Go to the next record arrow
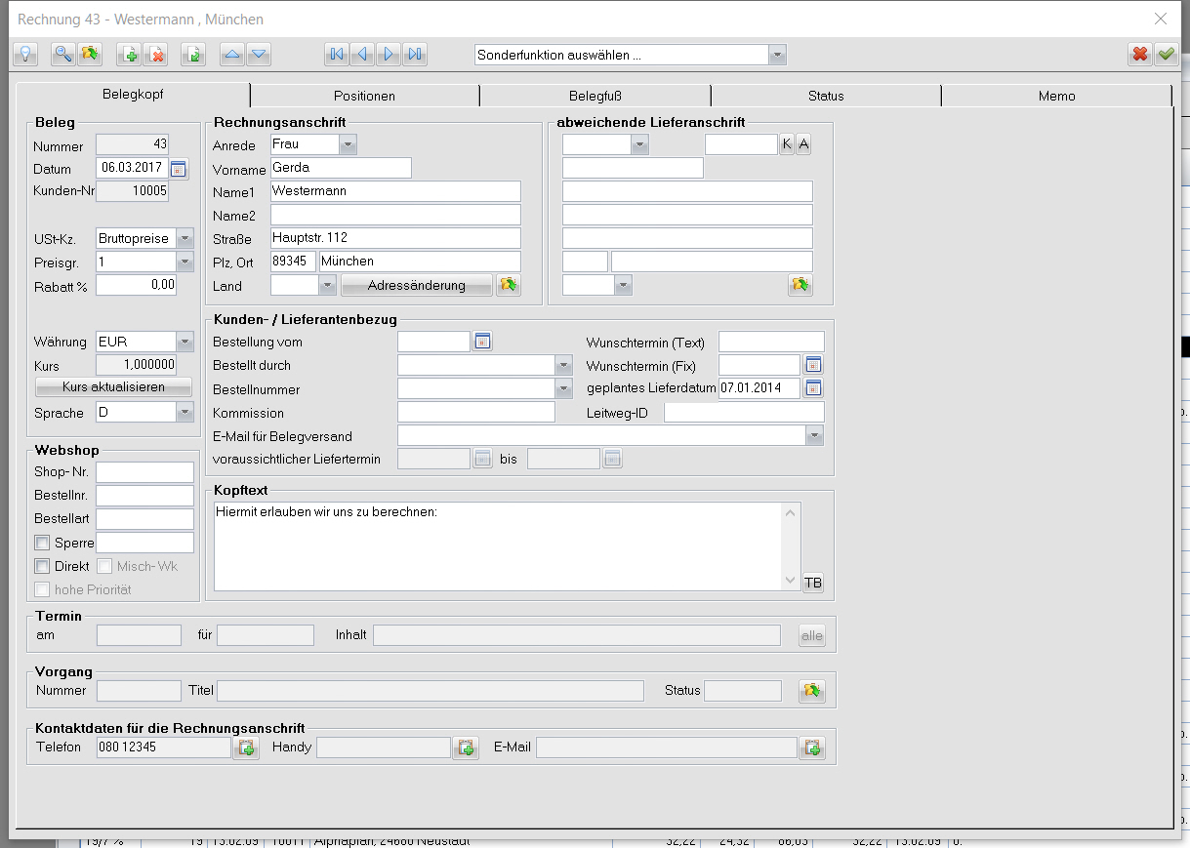 (389, 55)
